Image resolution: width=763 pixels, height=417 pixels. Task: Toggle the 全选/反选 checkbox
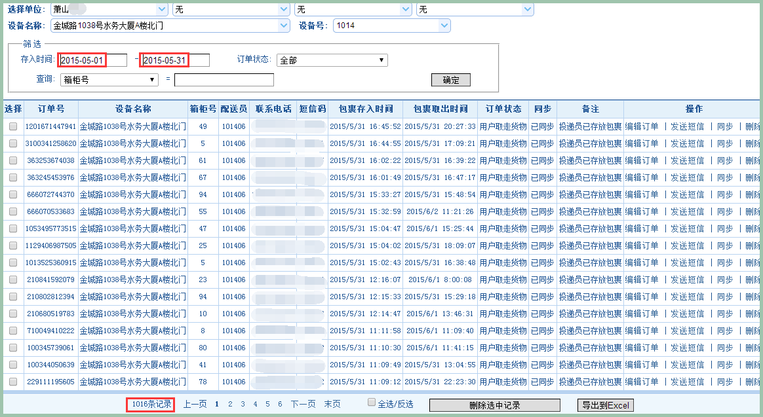click(372, 403)
